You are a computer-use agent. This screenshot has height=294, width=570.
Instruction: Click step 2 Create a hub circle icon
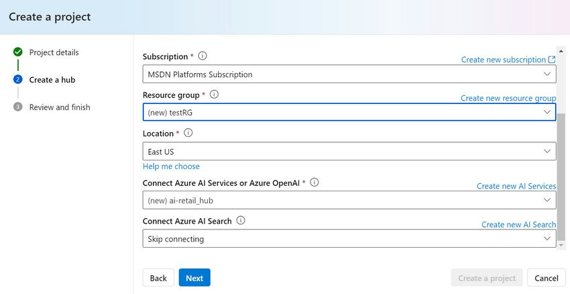click(x=18, y=80)
